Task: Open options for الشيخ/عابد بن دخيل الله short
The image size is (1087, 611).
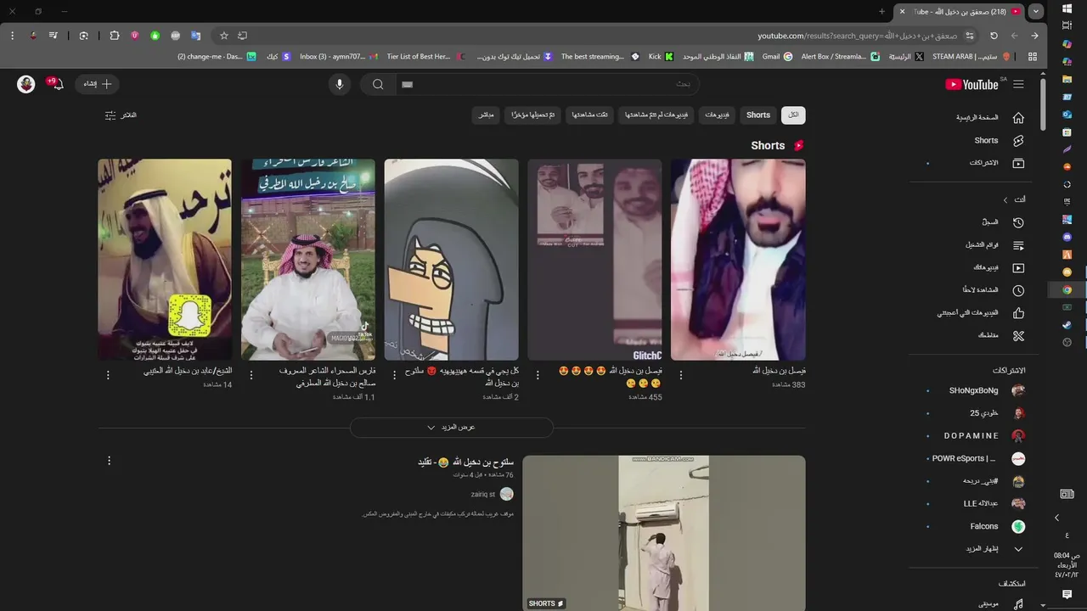Action: click(x=108, y=375)
